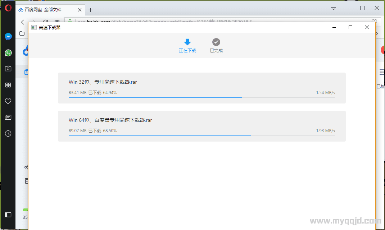Image resolution: width=385 pixels, height=230 pixels.
Task: Open bookmarks heart in sidebar
Action: [x=8, y=101]
